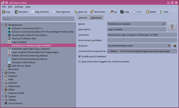The height and width of the screenshot is (108, 179).
Task: Select XOD IDE (on deb2) entry
Action: tap(21, 66)
